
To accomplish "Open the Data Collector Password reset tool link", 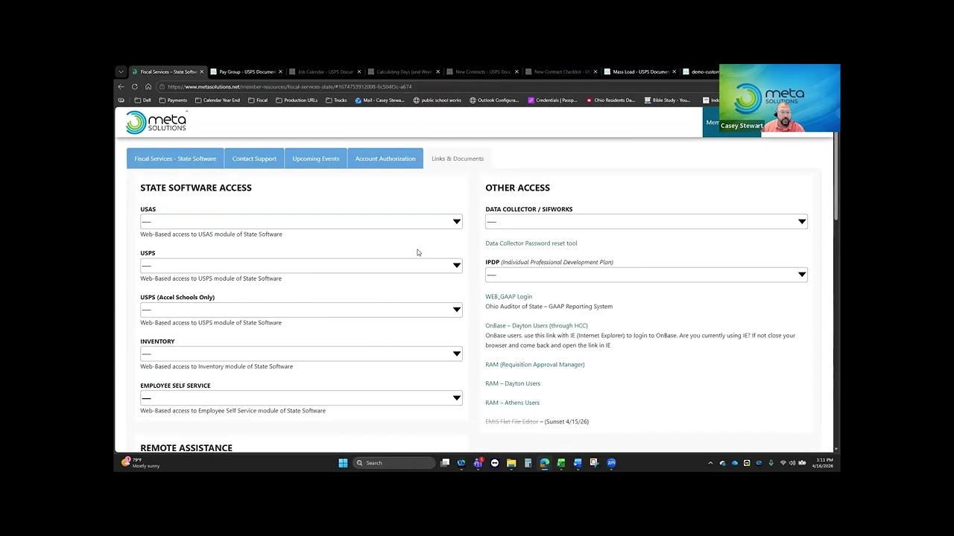I will 531,243.
